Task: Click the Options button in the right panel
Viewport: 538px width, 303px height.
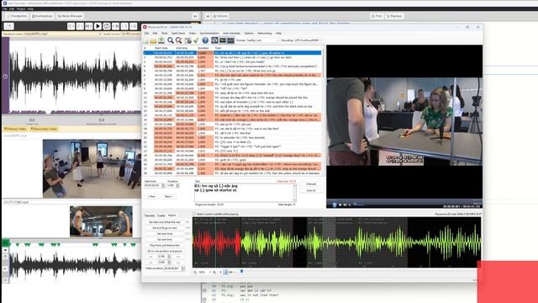Action: click(220, 16)
